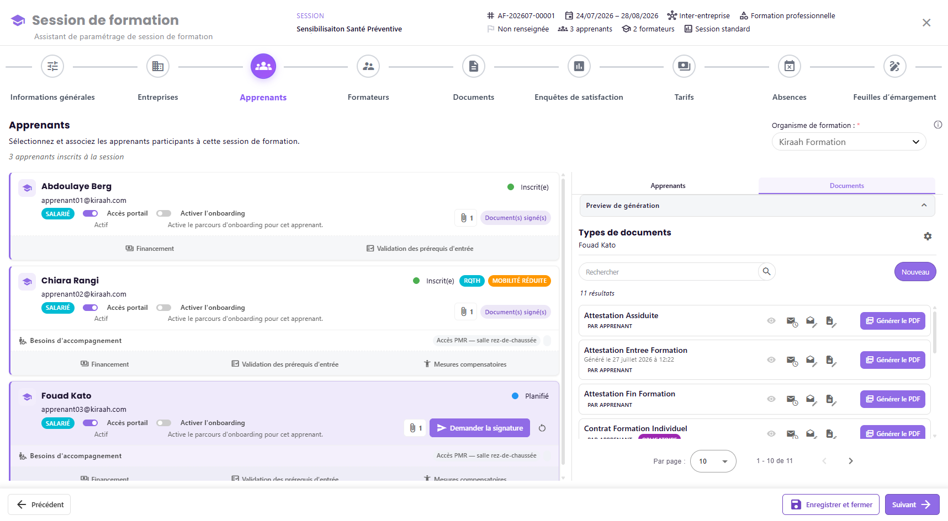948x521 pixels.
Task: Switch to the Documents tab in right panel
Action: click(x=846, y=186)
